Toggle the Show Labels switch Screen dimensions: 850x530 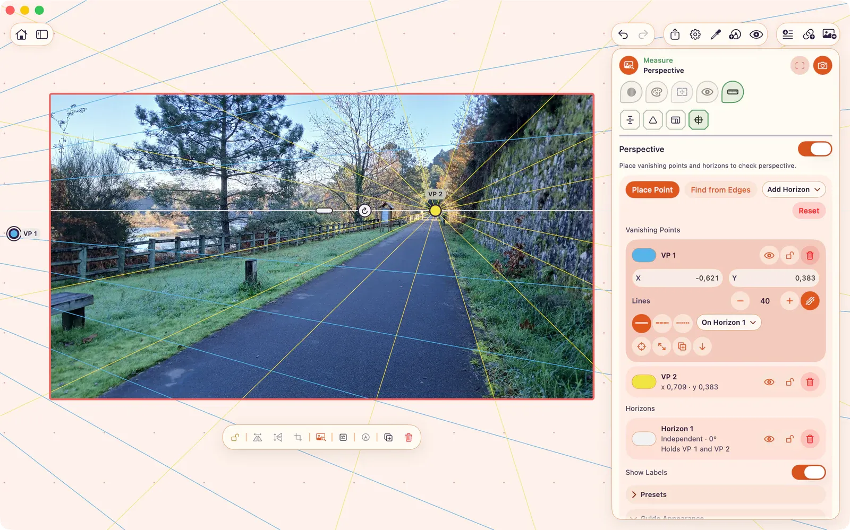[x=809, y=472]
